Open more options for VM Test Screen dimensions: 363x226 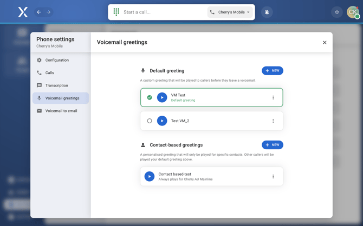click(273, 98)
